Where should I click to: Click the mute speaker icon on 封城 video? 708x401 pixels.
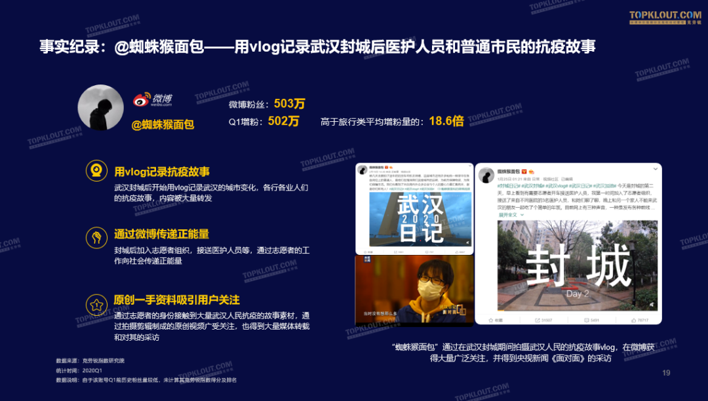click(652, 305)
